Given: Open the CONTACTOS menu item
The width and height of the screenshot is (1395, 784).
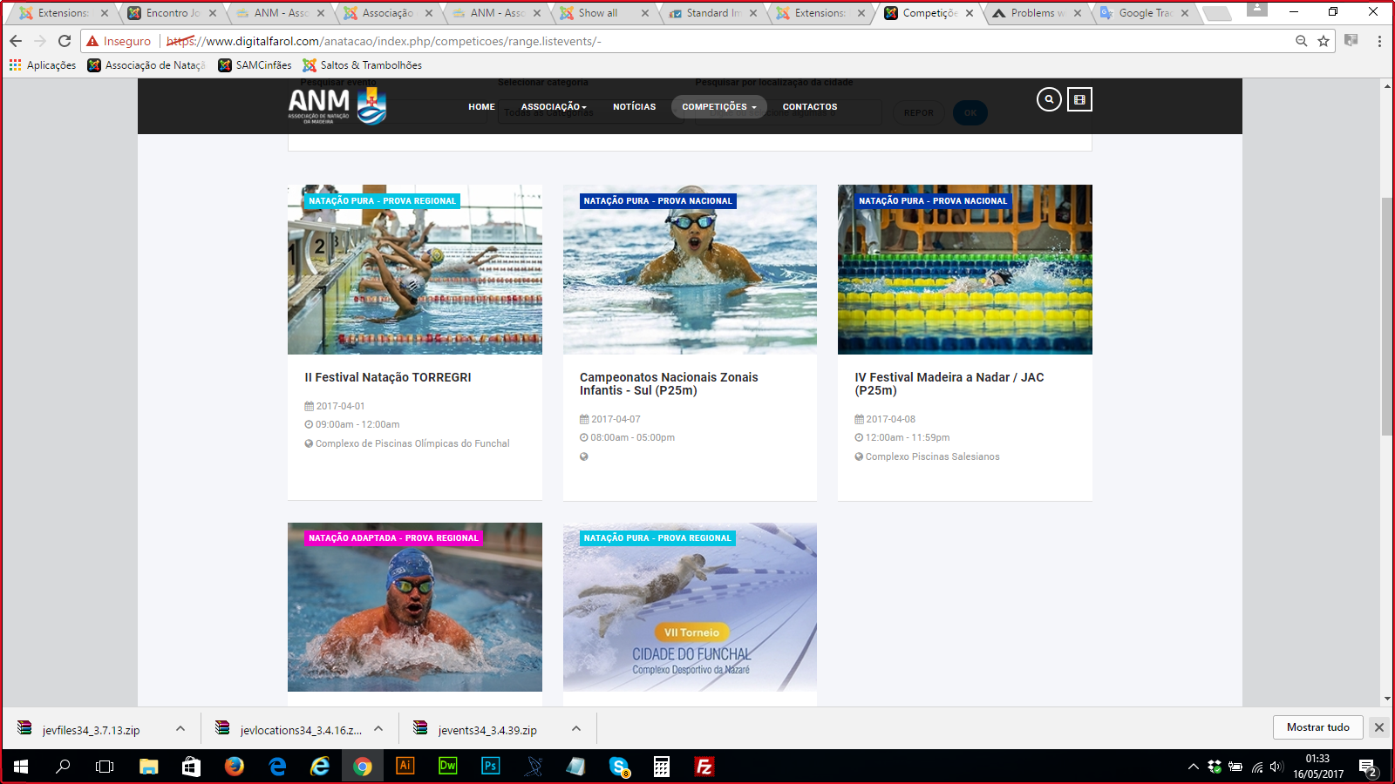Looking at the screenshot, I should coord(810,107).
